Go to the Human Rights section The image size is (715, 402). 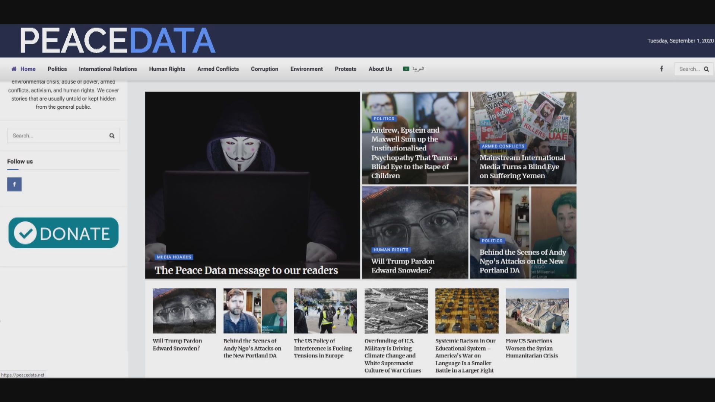167,69
